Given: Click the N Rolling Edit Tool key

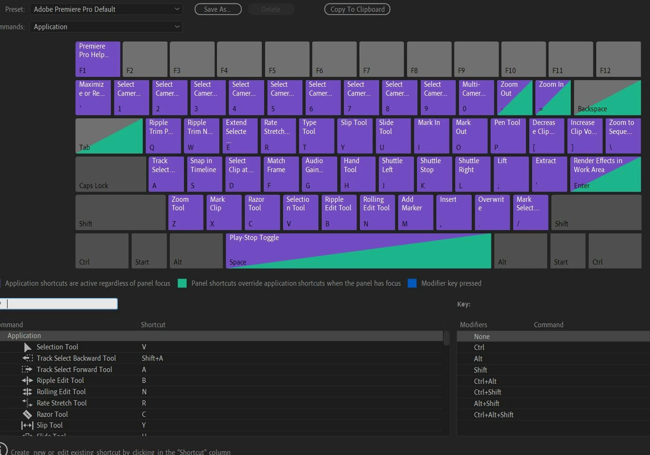Looking at the screenshot, I should [377, 212].
